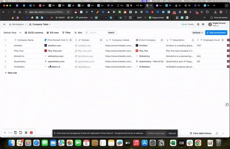Screen dimensions: 230x149
Task: Click the back arrow beside Workspace
Action: click(5, 24)
